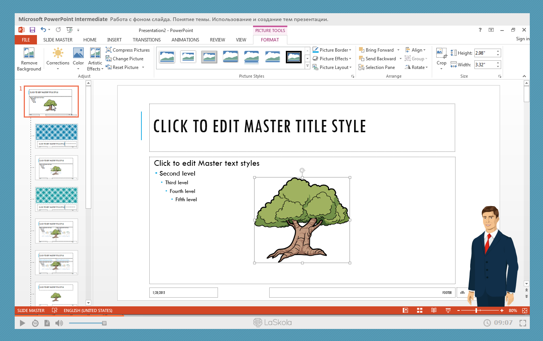Switch to Slide Sorter view in the status bar
This screenshot has height=341, width=543.
[x=420, y=310]
